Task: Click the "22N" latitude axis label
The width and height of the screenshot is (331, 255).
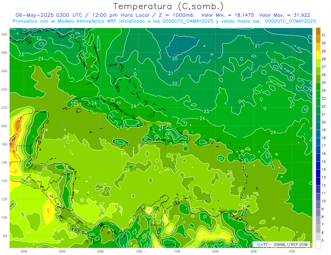Action: click(x=4, y=108)
